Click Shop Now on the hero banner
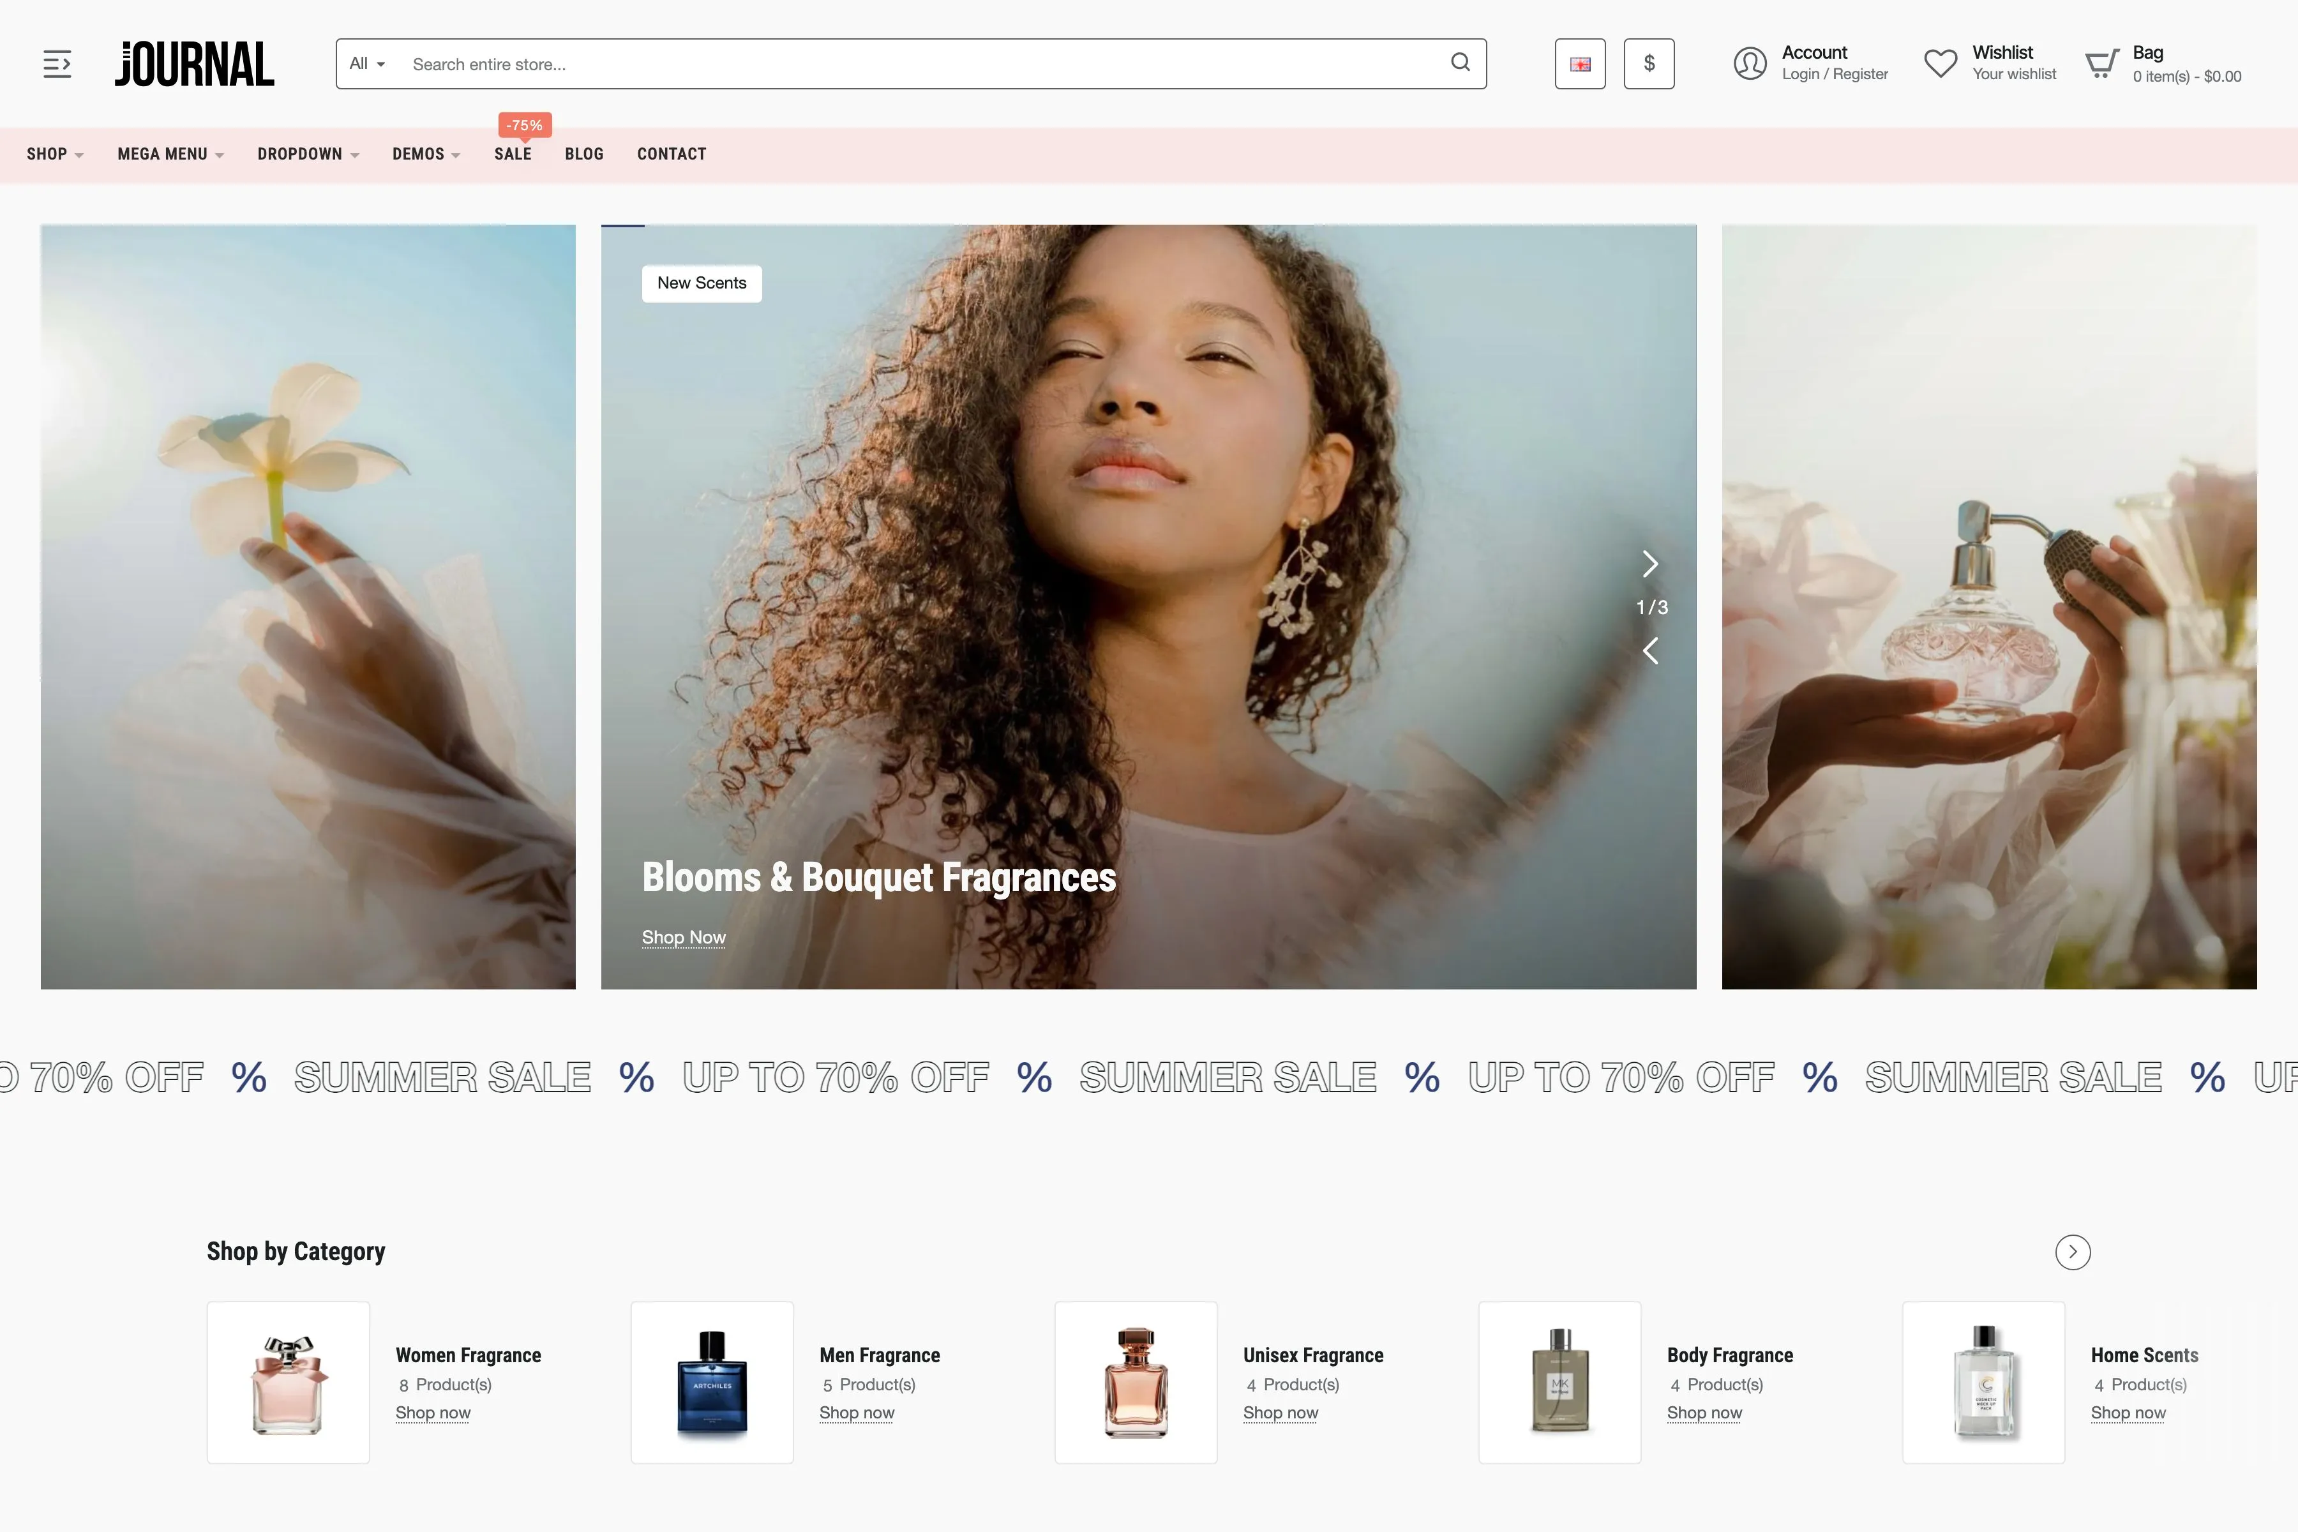2298x1532 pixels. click(683, 937)
